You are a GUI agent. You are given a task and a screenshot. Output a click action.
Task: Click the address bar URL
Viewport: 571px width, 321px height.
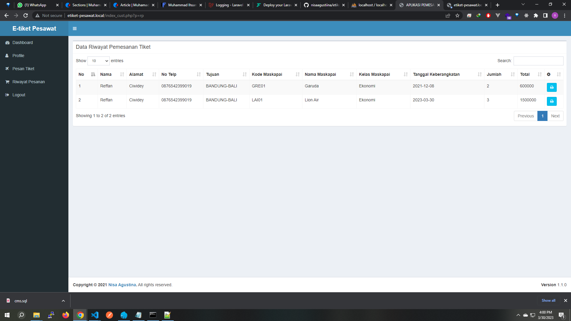[x=106, y=15]
